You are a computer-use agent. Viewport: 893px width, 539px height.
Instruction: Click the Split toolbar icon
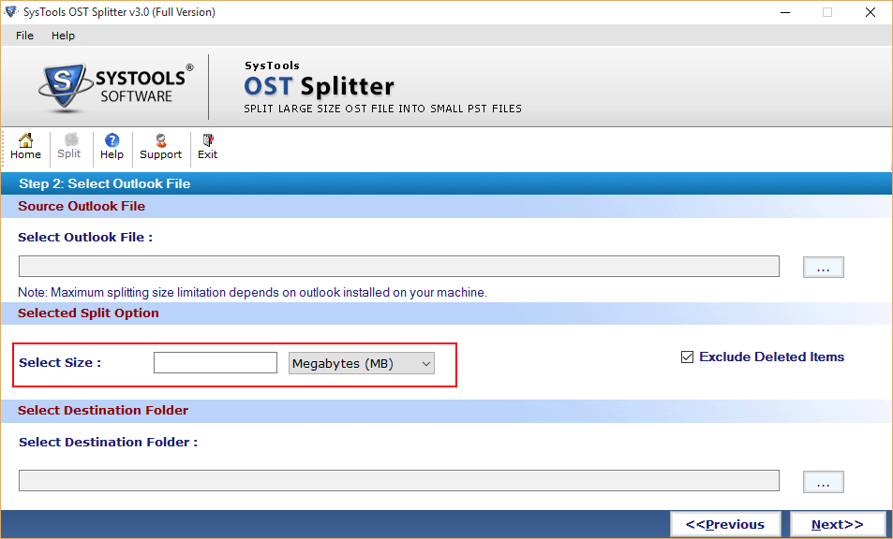pos(69,147)
